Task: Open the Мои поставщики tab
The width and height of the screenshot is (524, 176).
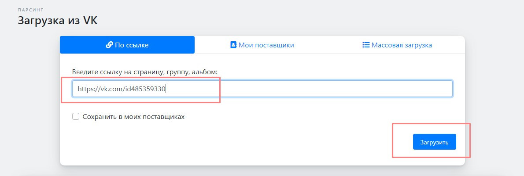Action: coord(262,45)
